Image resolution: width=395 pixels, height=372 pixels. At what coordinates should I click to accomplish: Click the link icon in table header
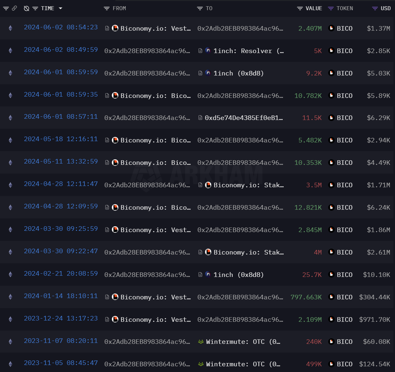pyautogui.click(x=14, y=8)
